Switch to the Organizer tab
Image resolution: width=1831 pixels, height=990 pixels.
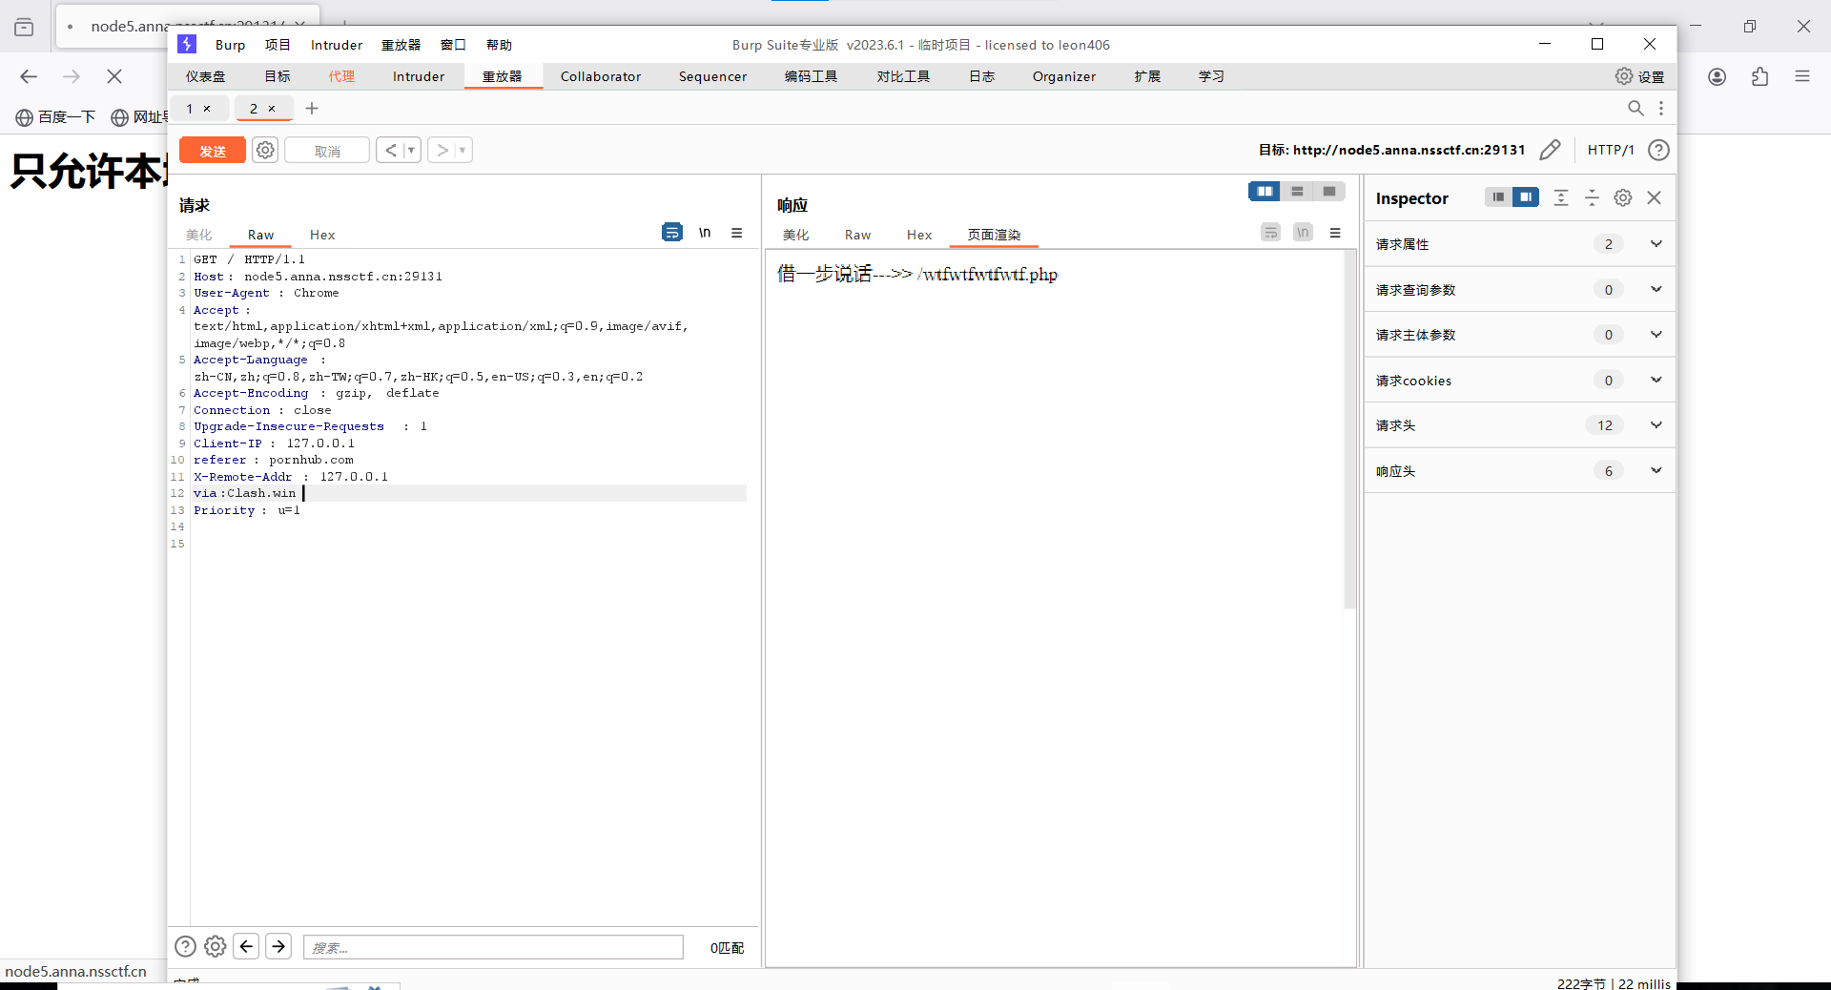click(x=1064, y=76)
